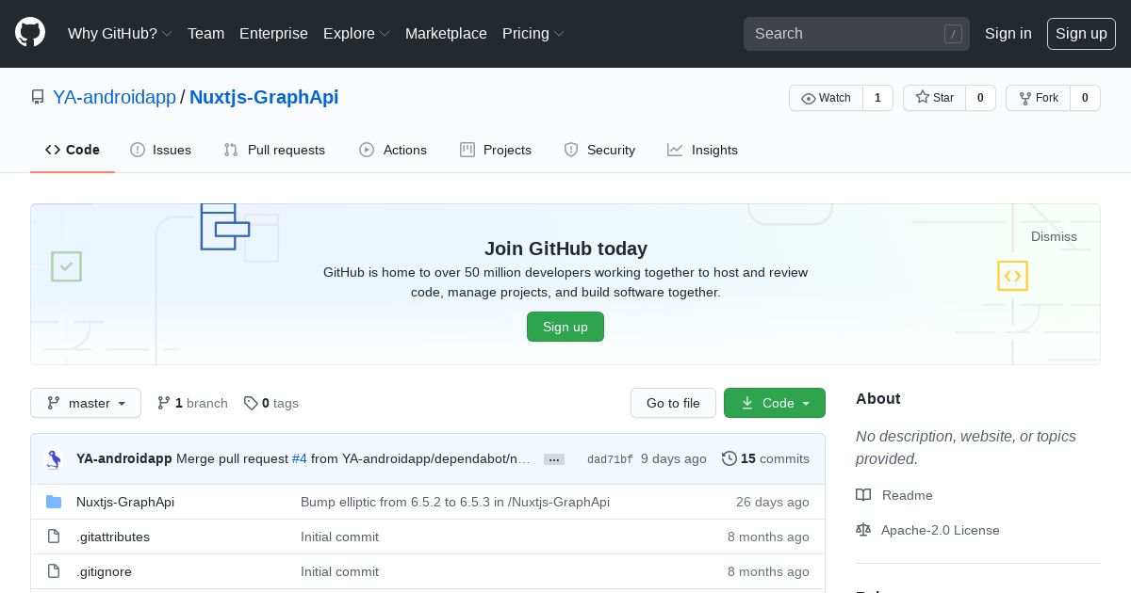Image resolution: width=1131 pixels, height=593 pixels.
Task: Click YA-androidapp user avatar in commit bar
Action: tap(54, 459)
